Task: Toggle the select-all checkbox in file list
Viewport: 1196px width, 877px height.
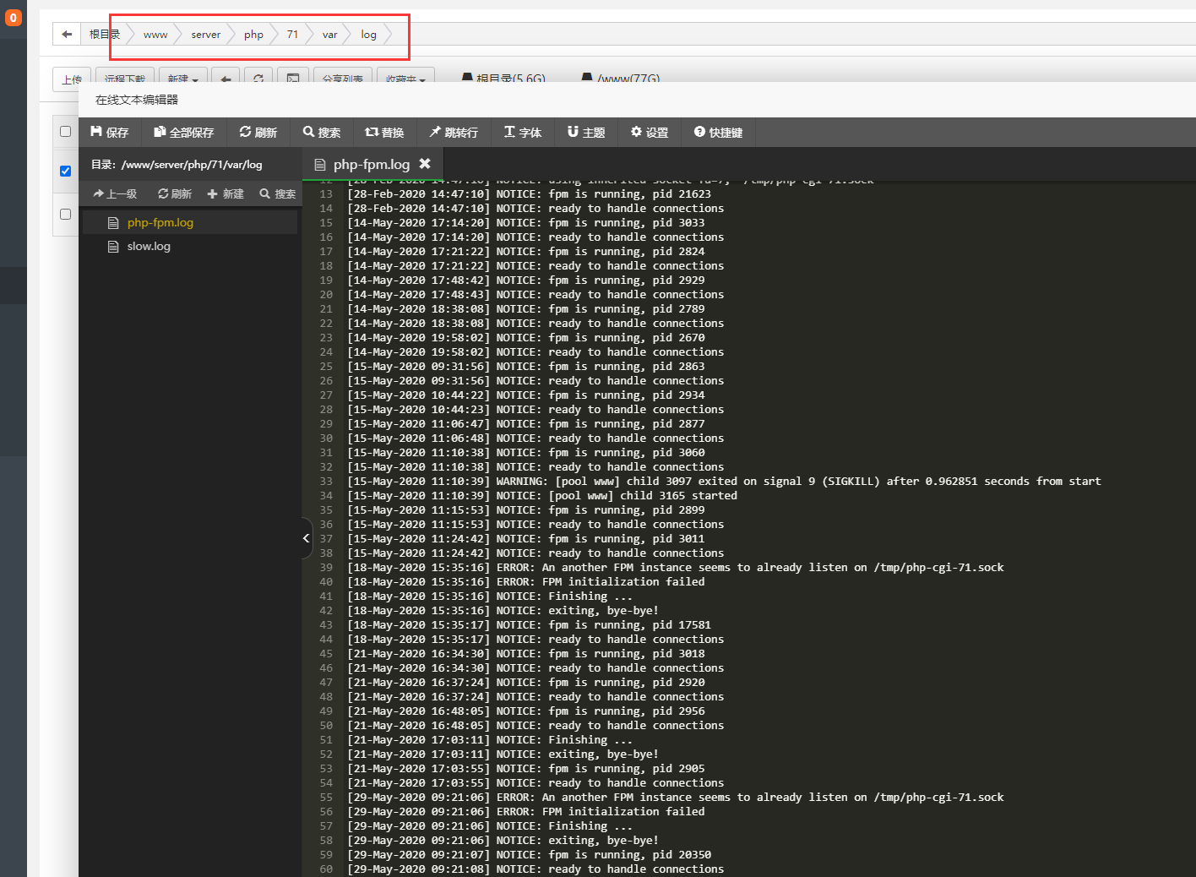Action: 65,131
